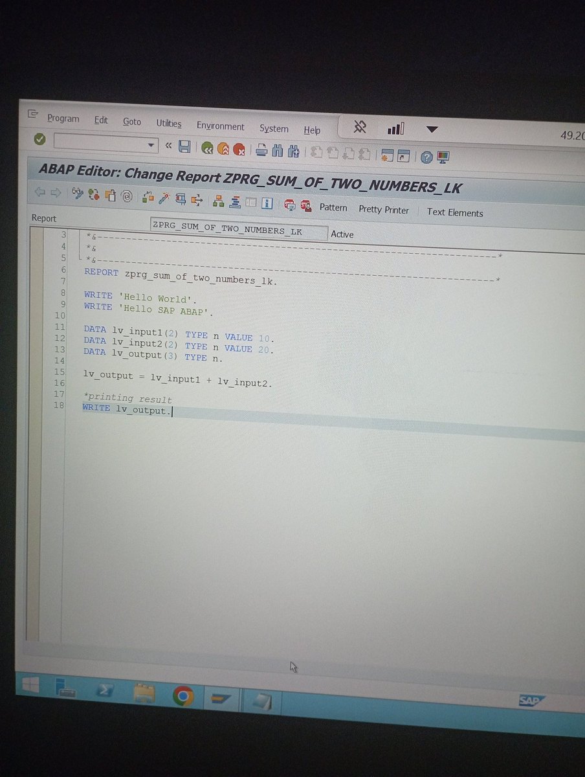
Task: Click the line WRITE 'Hello World'
Action: [x=140, y=297]
